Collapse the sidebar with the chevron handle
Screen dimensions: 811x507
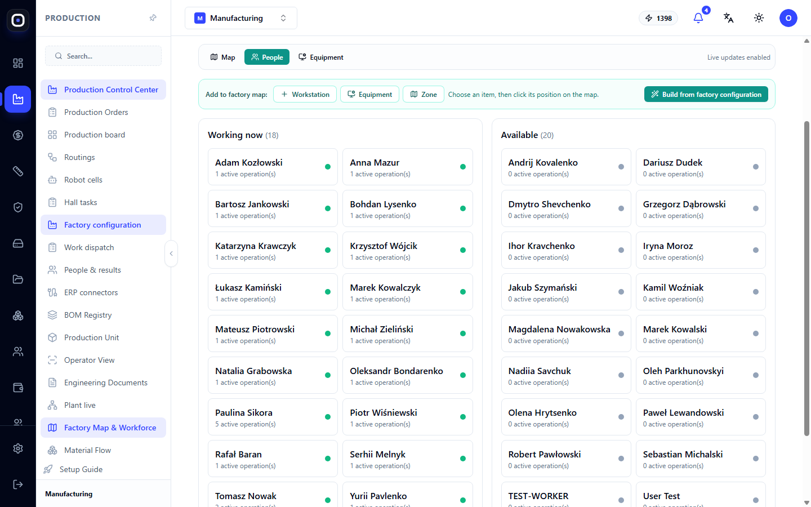[x=171, y=253]
